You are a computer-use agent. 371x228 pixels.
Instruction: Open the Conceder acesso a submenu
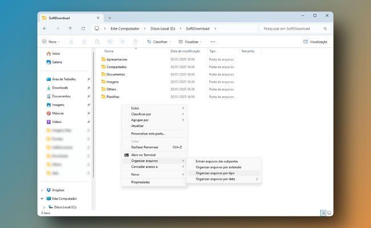click(155, 167)
